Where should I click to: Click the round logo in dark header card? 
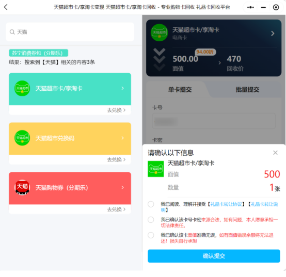pos(159,32)
